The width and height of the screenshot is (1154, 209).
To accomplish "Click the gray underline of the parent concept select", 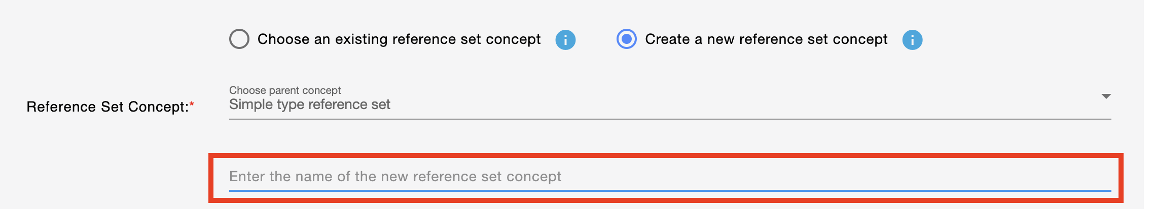I will pos(670,119).
